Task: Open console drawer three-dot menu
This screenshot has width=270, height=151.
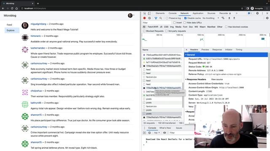Action: 144,128
